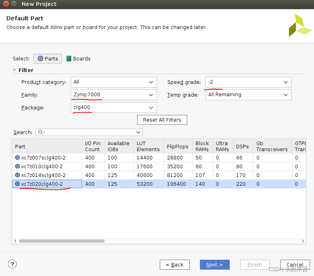This screenshot has width=314, height=276.
Task: Switch selection to Parts
Action: click(48, 58)
